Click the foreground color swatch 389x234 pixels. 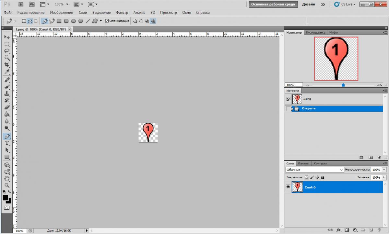click(6, 197)
